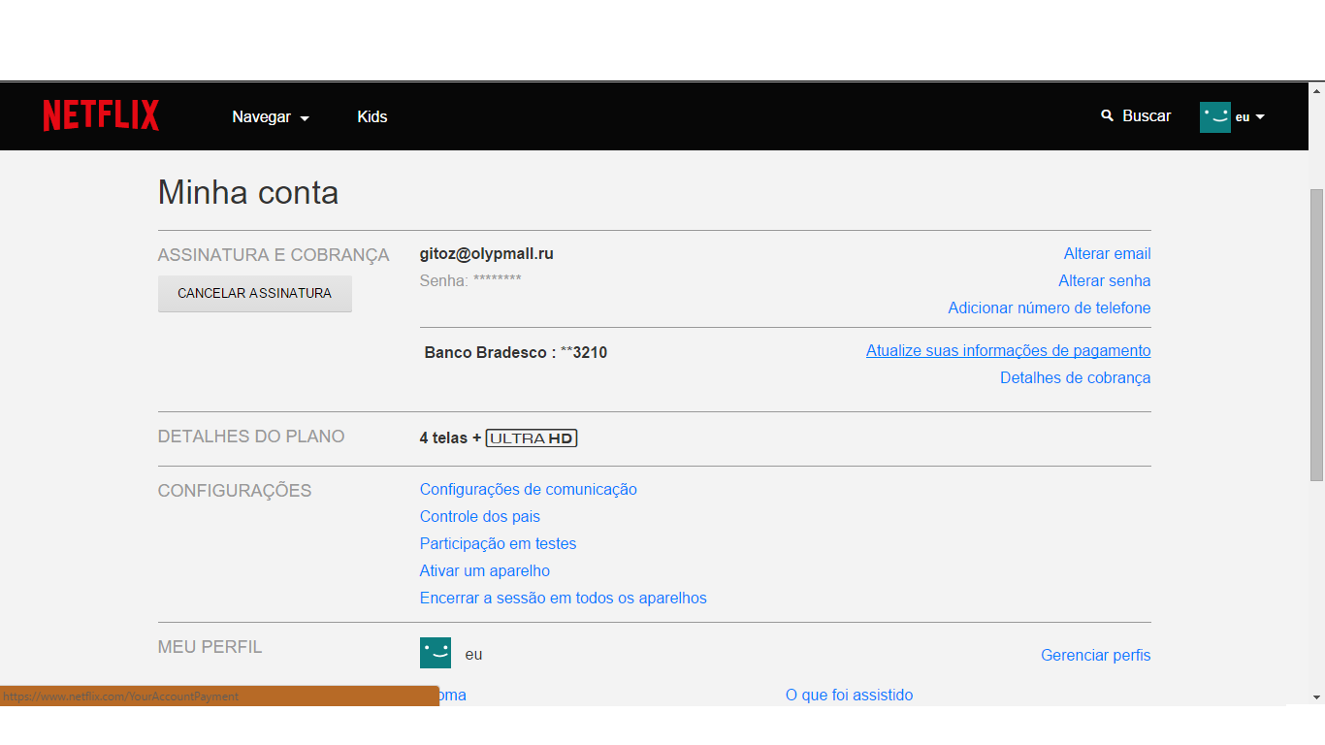
Task: Open Controle dos pais link
Action: pos(480,516)
